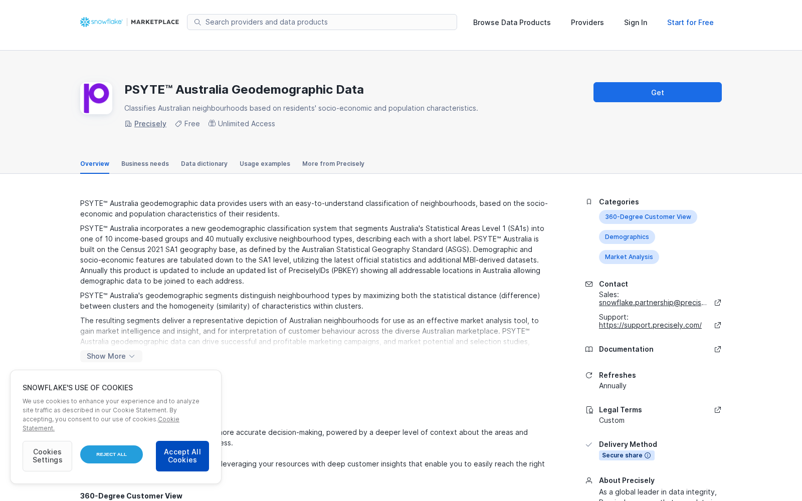Select the Demographics category tag
The width and height of the screenshot is (802, 501).
tap(627, 237)
